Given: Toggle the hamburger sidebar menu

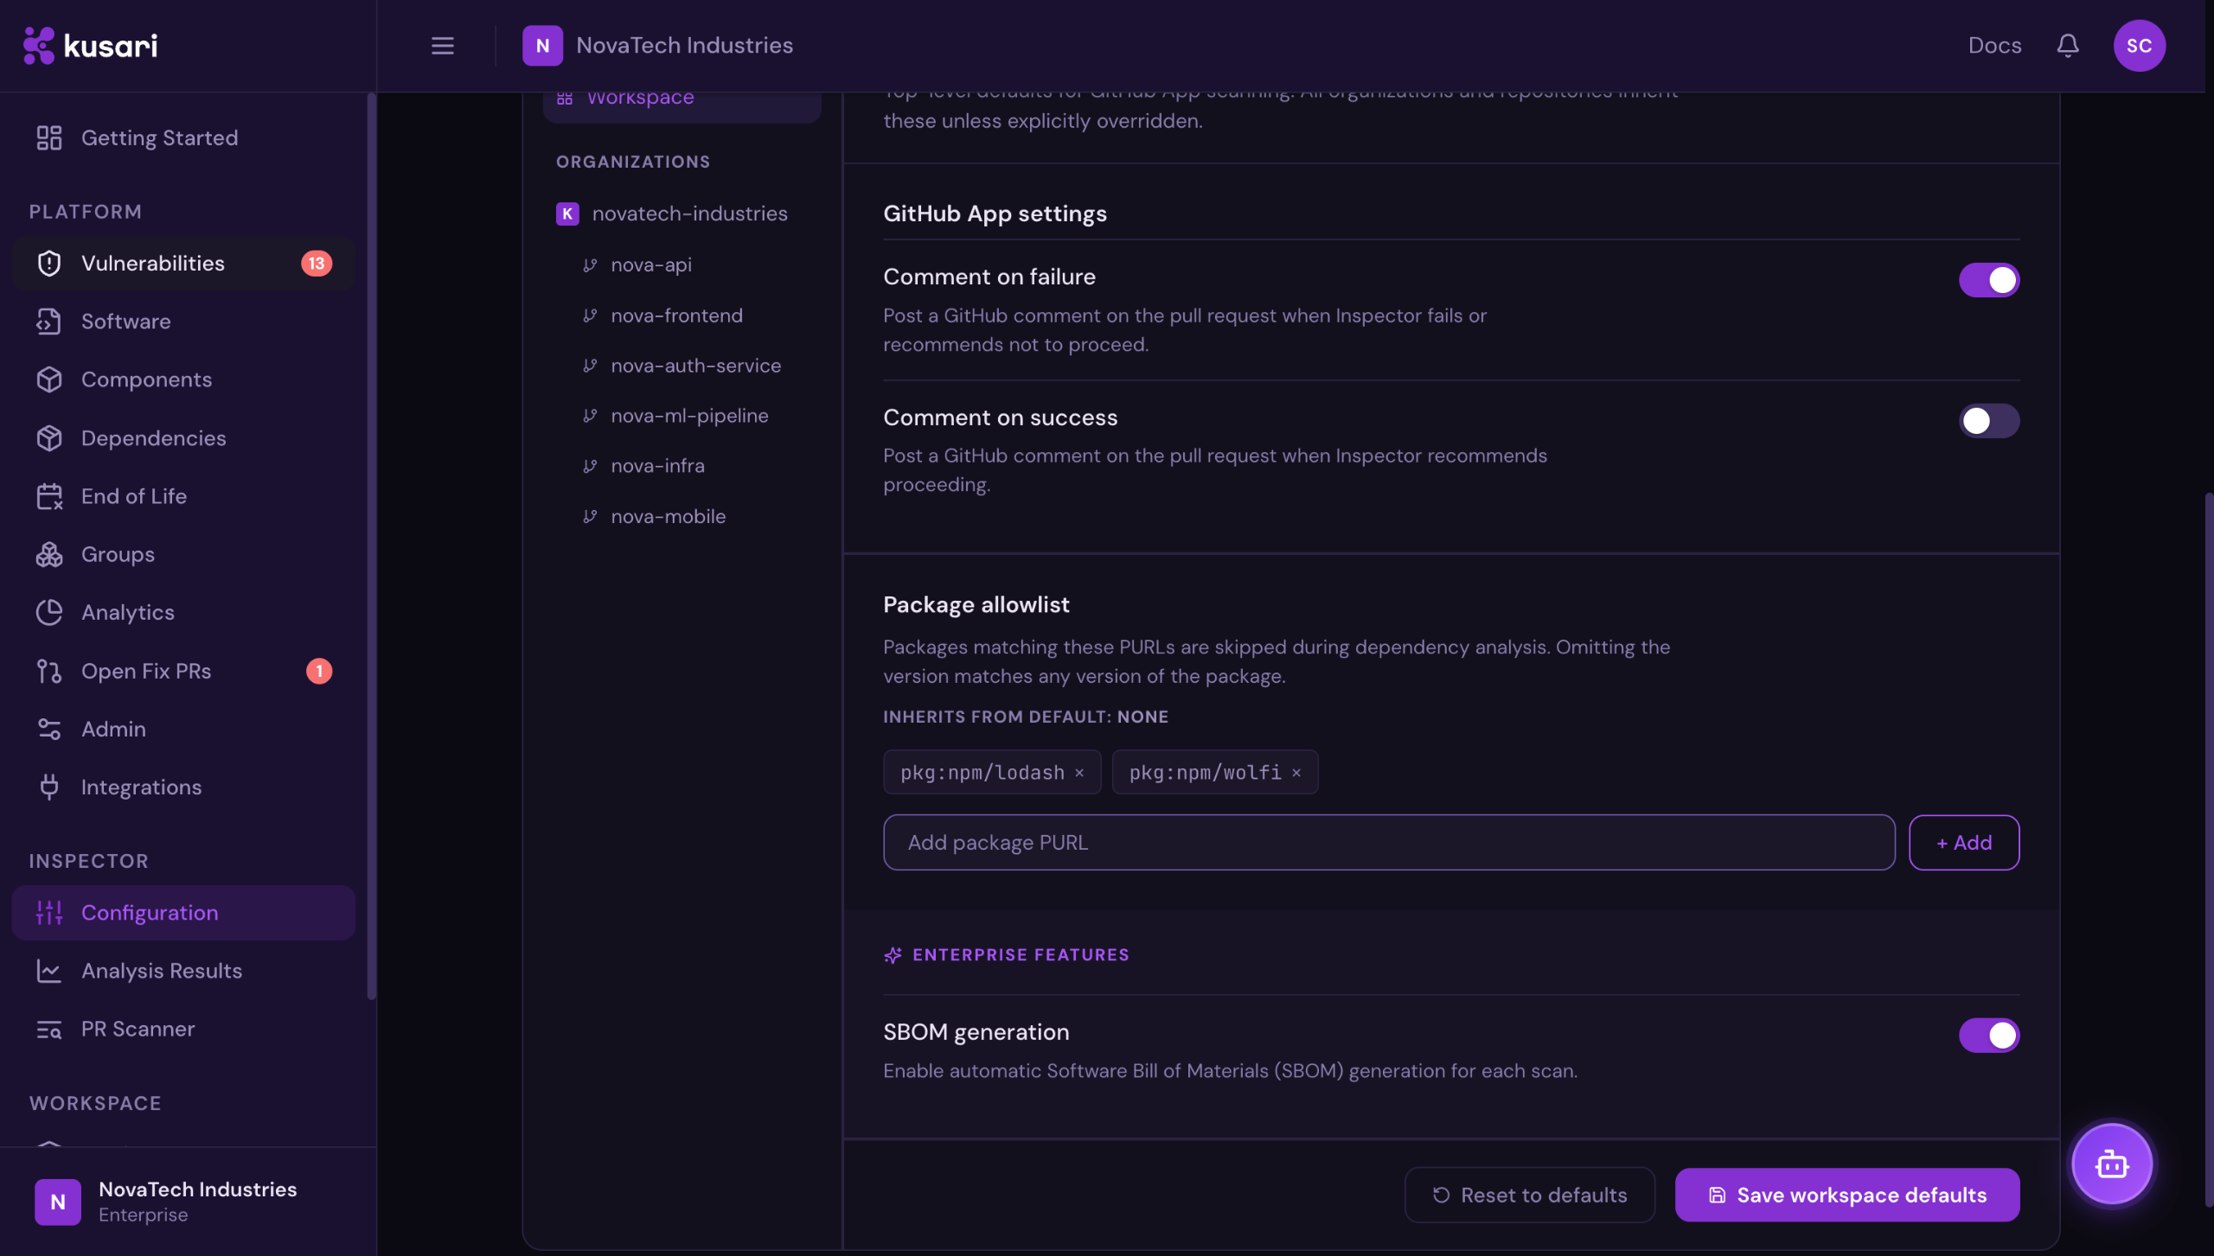Looking at the screenshot, I should pos(442,46).
